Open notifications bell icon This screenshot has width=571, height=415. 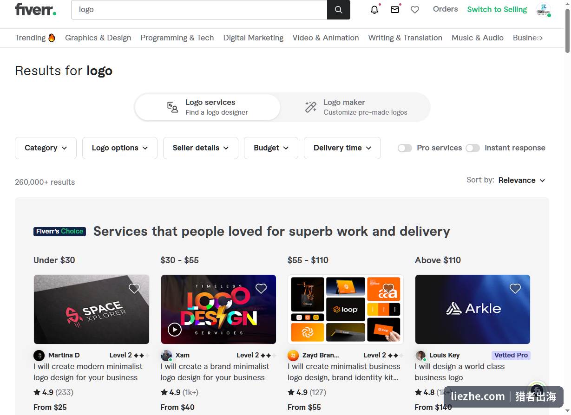coord(374,10)
